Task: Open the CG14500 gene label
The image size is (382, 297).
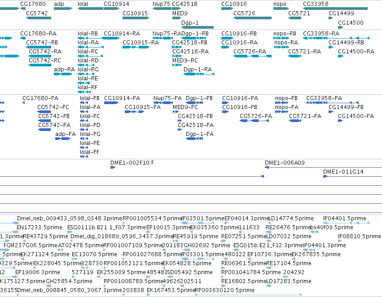Action: [351, 22]
